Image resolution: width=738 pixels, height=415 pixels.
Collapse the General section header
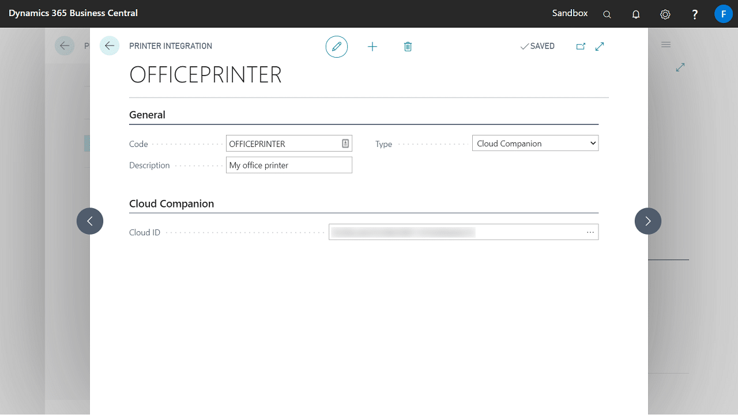(148, 115)
